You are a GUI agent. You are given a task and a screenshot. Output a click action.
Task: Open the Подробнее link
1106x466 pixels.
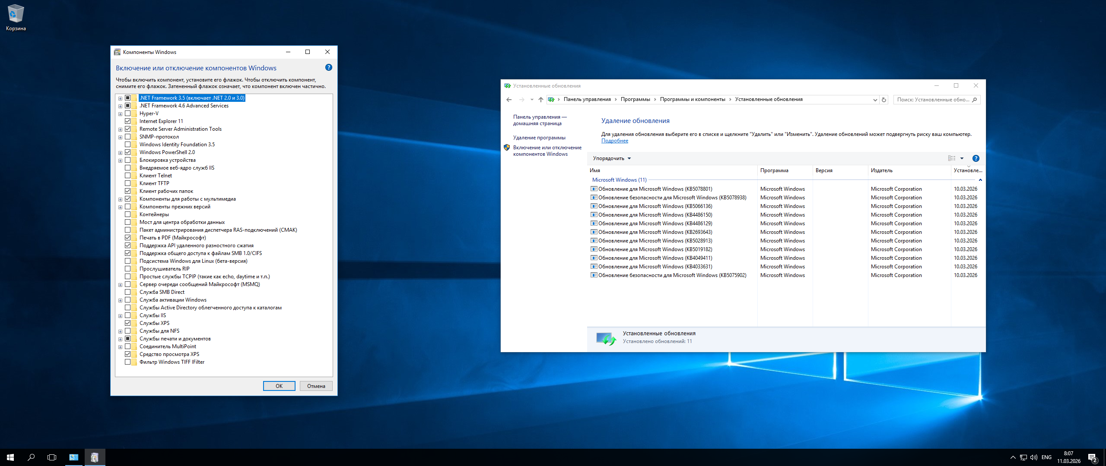coord(614,141)
